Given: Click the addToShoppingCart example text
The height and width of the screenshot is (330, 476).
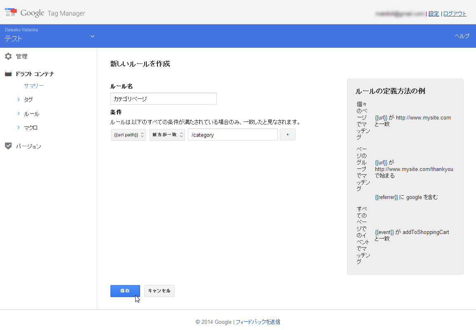Looking at the screenshot, I should 426,232.
